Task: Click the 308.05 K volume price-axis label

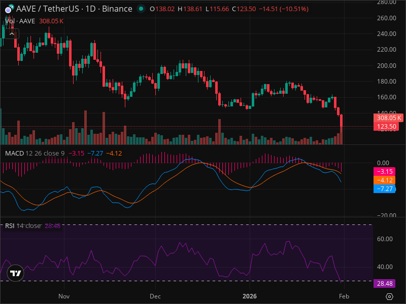Action: [x=388, y=118]
